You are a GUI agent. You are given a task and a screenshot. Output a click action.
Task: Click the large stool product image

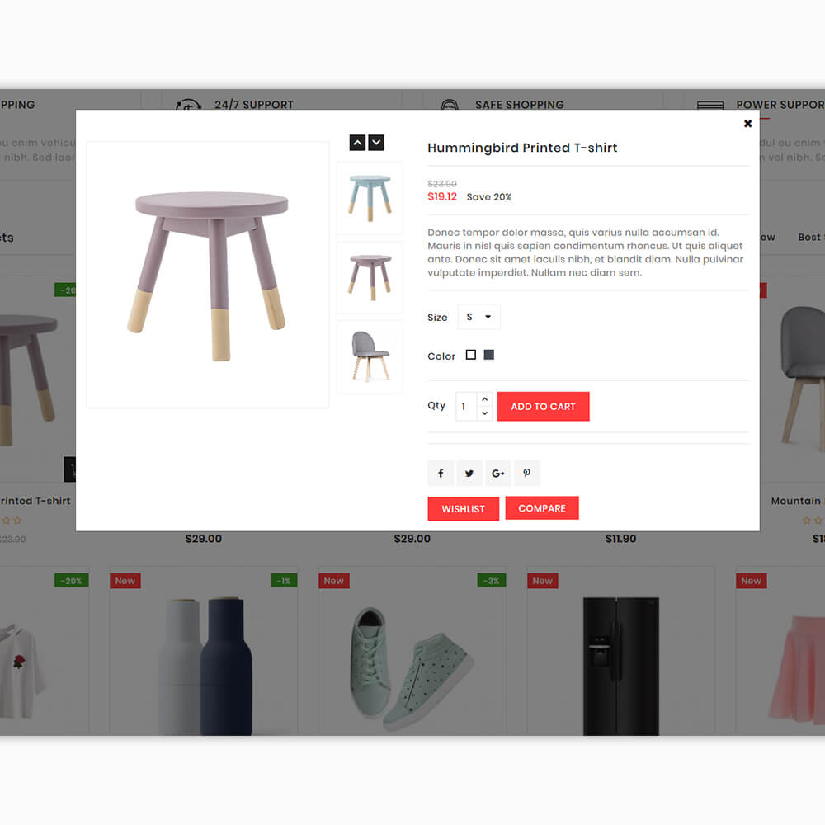click(x=208, y=275)
